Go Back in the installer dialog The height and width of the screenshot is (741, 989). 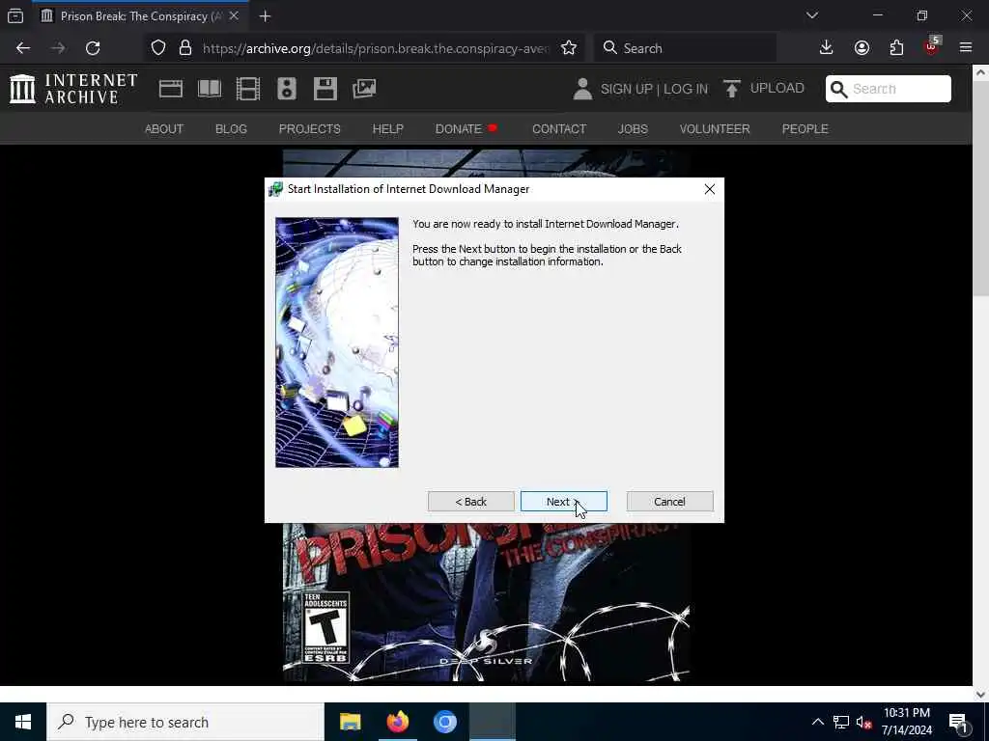(470, 502)
